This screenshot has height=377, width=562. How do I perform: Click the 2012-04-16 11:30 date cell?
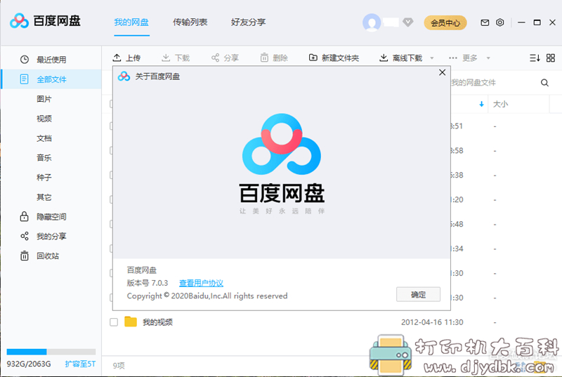(432, 322)
